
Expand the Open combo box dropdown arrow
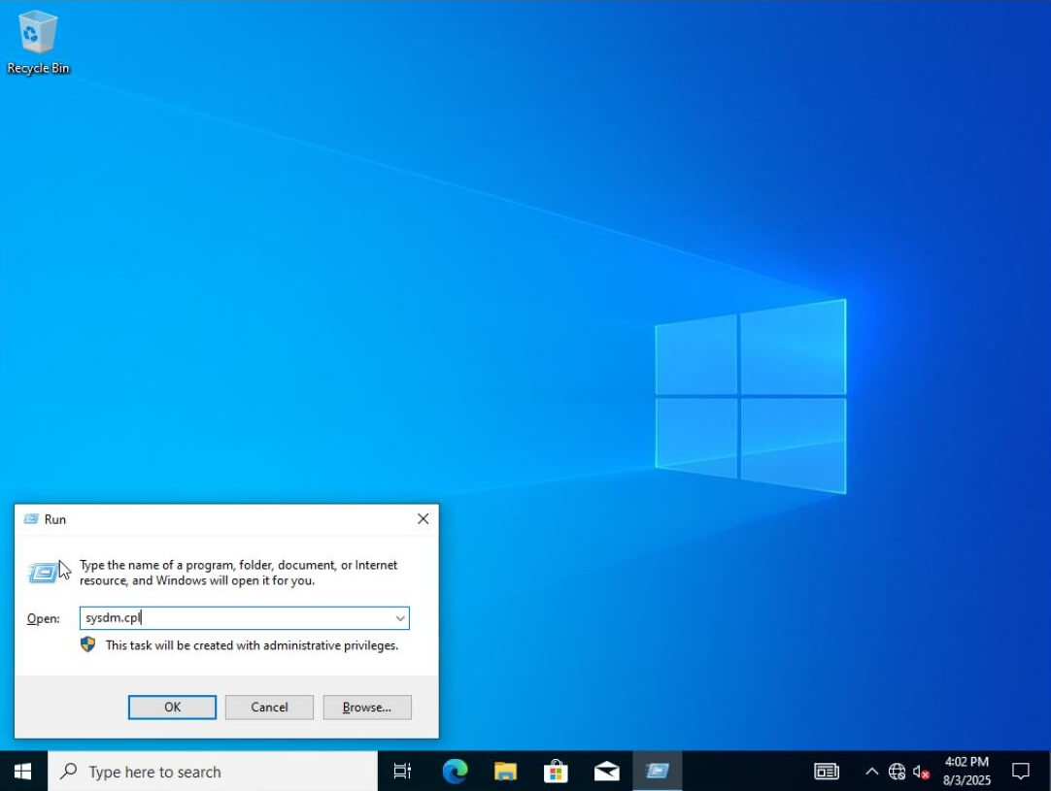[400, 618]
